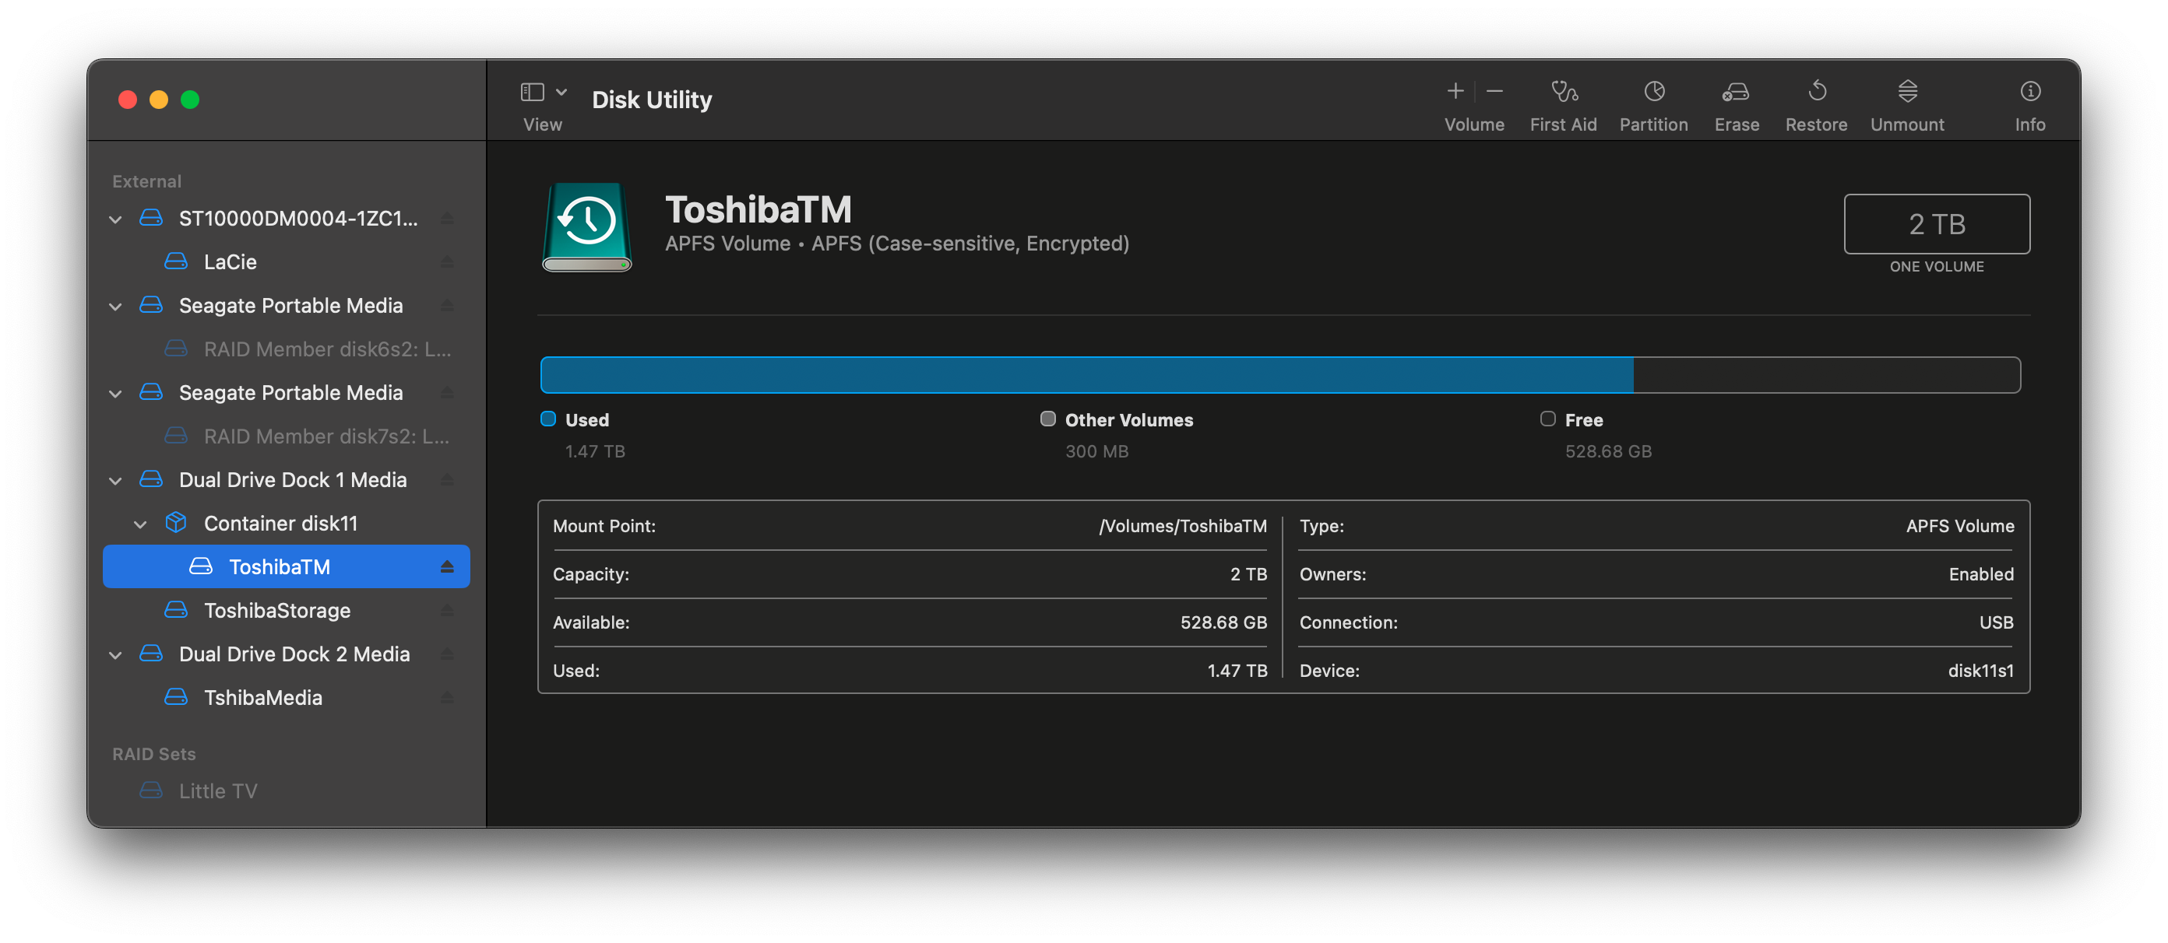Select Little TV RAID set
Image resolution: width=2168 pixels, height=943 pixels.
[218, 791]
